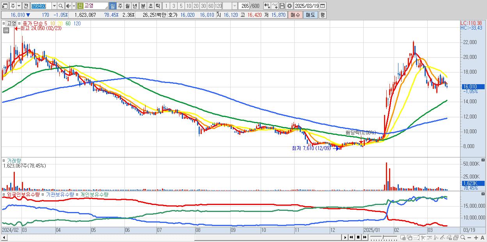Click the scrollbar right arrow beside play

[x=345, y=237]
